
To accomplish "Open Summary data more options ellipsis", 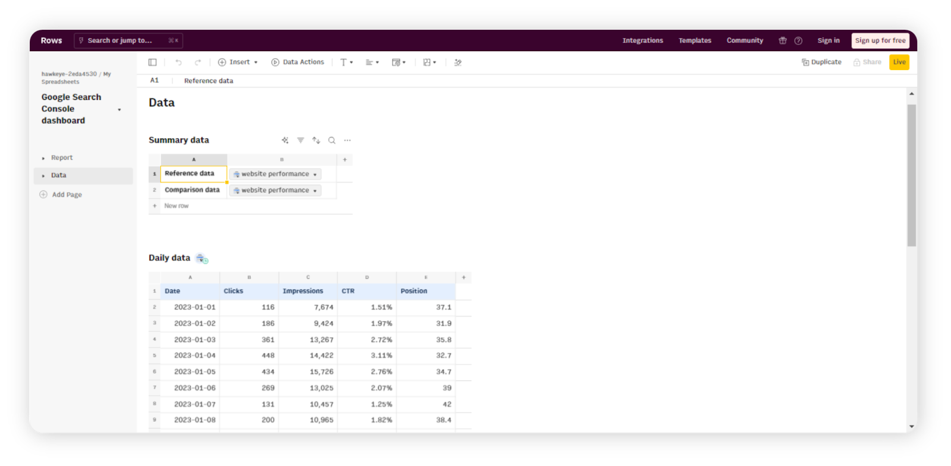I will coord(347,140).
